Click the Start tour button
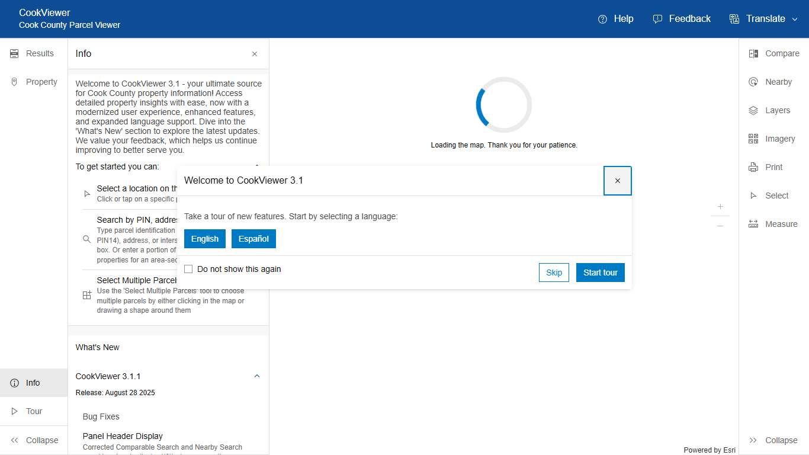 point(600,273)
